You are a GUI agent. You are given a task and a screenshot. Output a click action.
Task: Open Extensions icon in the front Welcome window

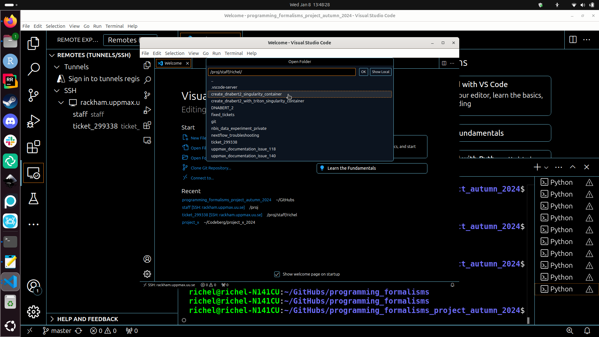(x=147, y=125)
